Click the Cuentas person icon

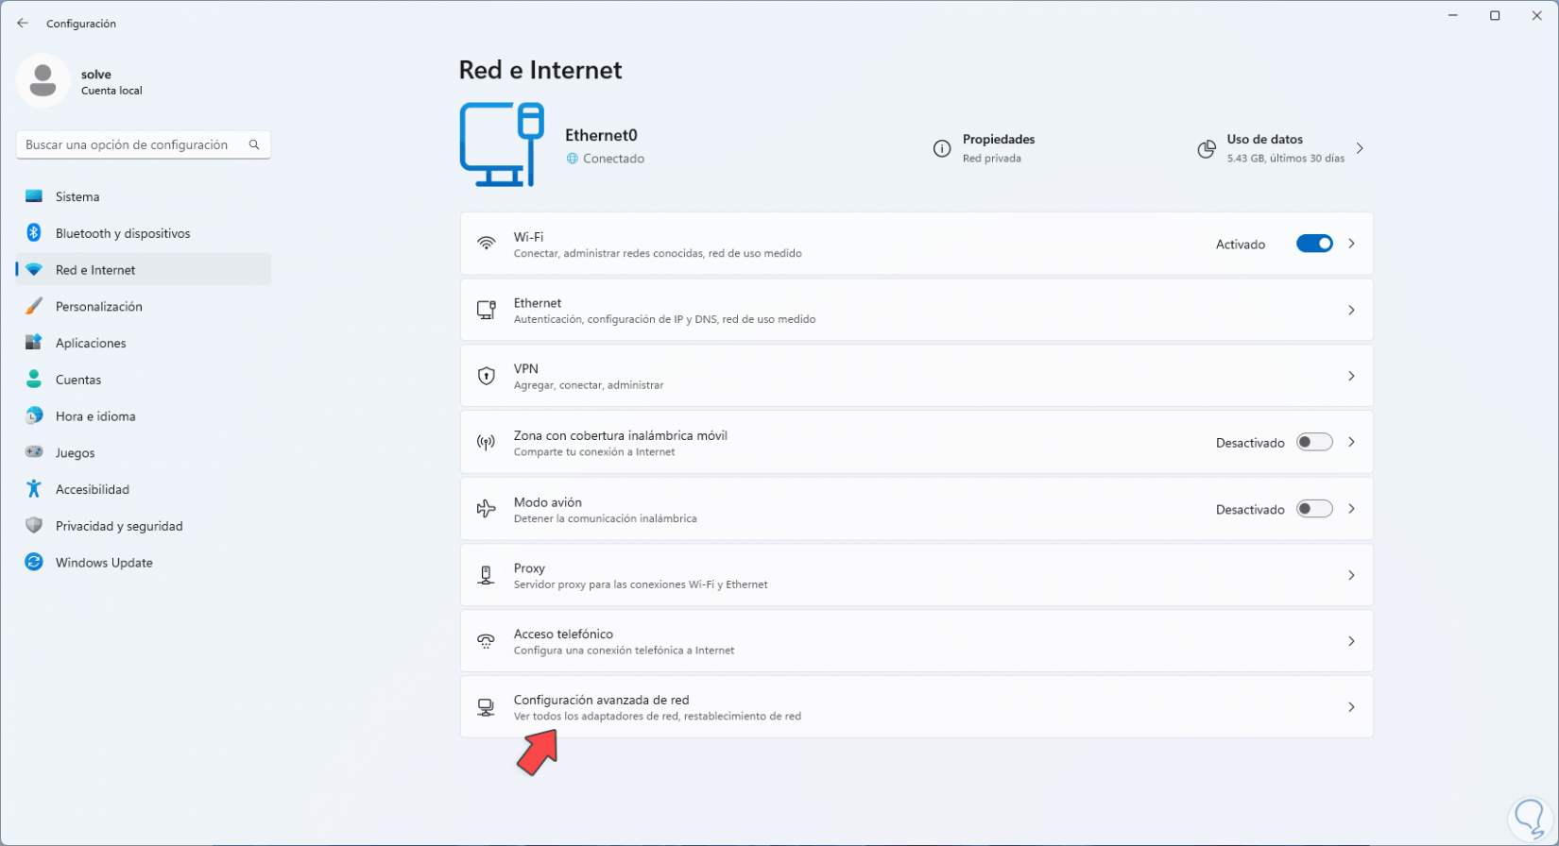(x=34, y=380)
